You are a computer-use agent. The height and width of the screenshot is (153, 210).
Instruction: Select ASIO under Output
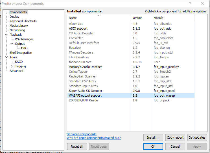point(24,48)
